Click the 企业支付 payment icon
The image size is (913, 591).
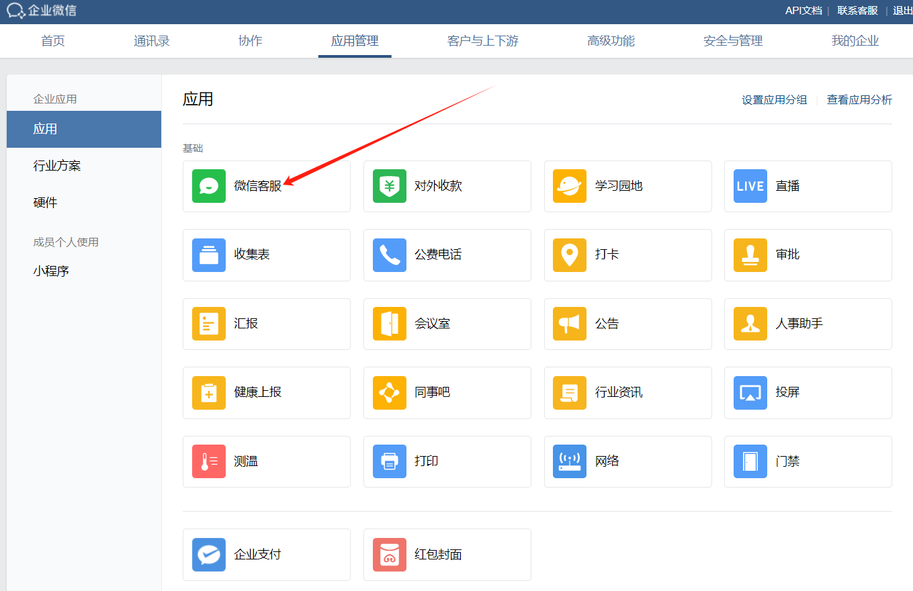pos(209,555)
